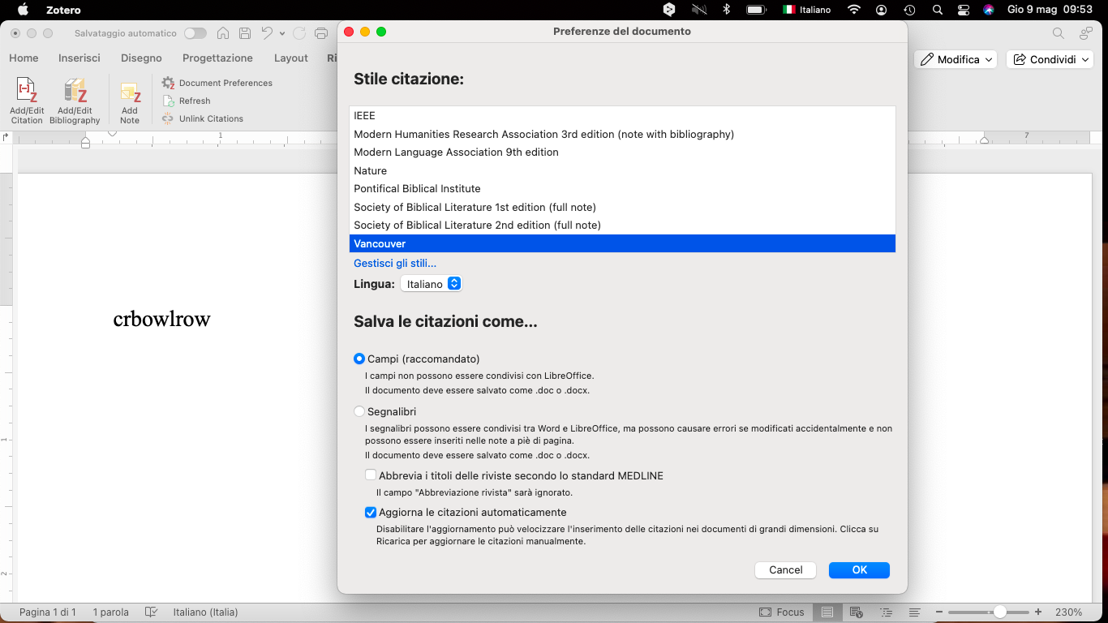Confirm preferences with the OK button
This screenshot has width=1108, height=623.
pyautogui.click(x=859, y=570)
